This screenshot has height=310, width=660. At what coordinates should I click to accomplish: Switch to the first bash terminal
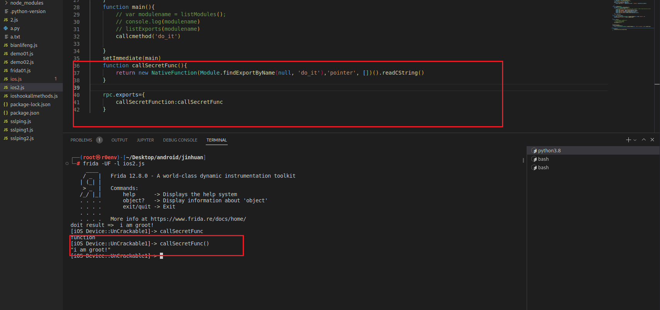pos(543,159)
